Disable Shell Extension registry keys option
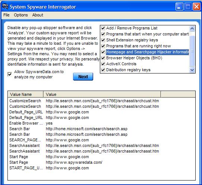 103,40
